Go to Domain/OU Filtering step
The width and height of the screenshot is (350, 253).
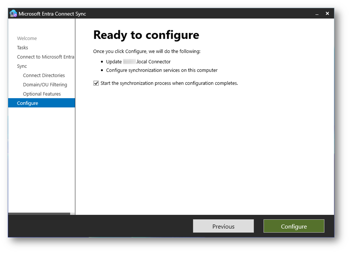[45, 85]
